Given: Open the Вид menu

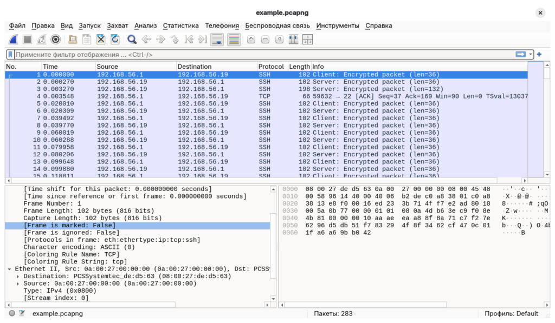Looking at the screenshot, I should (x=67, y=25).
